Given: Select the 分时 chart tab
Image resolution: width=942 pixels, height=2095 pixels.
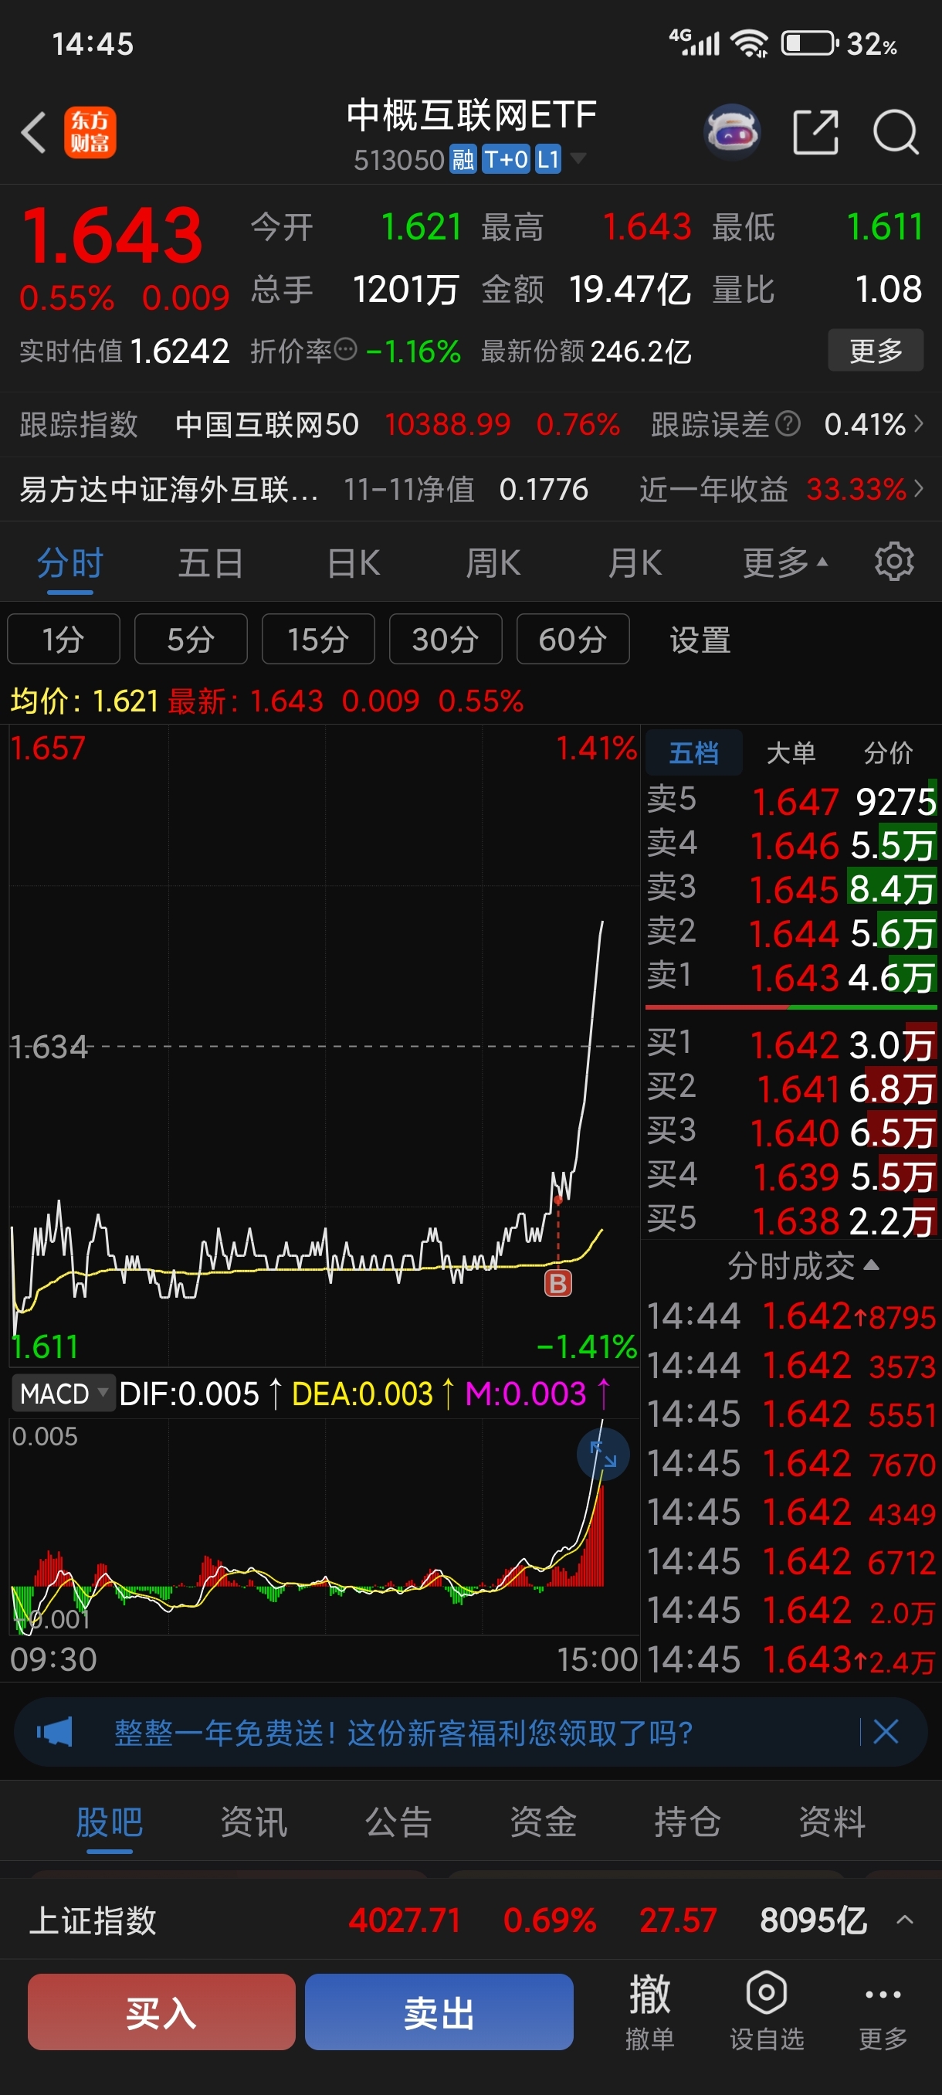Looking at the screenshot, I should pos(70,563).
